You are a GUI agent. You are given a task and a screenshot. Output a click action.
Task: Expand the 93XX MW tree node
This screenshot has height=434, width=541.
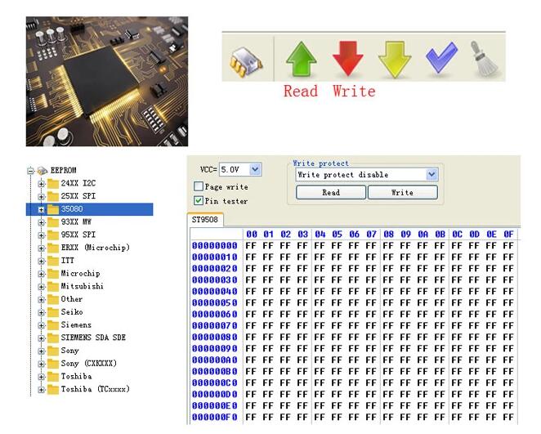[41, 222]
